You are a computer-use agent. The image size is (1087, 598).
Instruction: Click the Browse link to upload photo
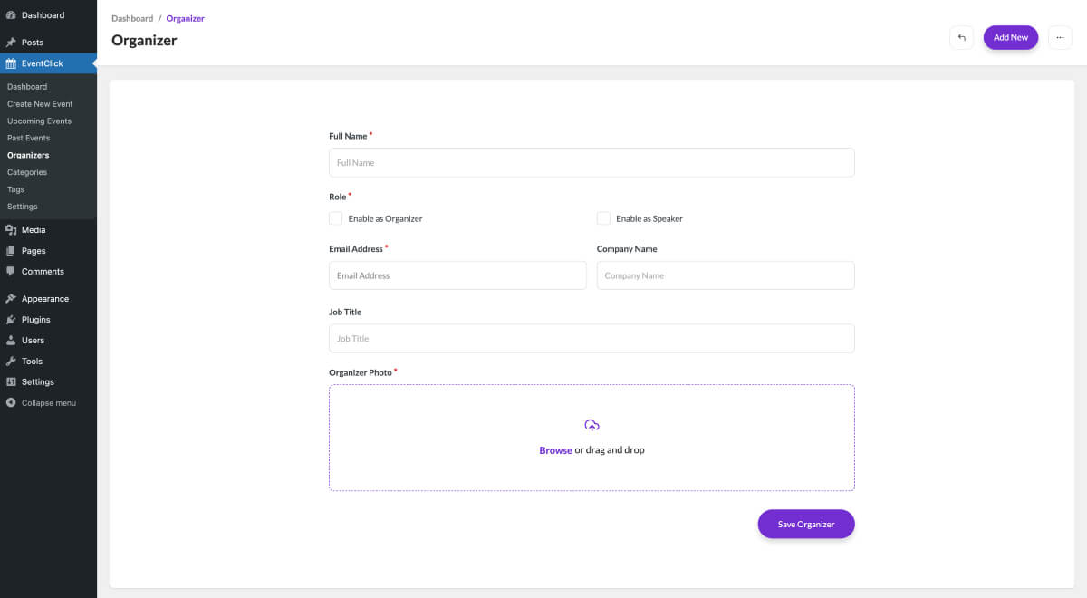(x=555, y=450)
